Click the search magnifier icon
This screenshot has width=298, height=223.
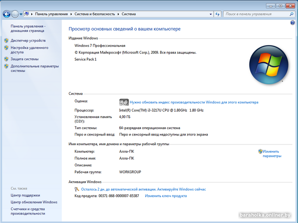(x=292, y=14)
